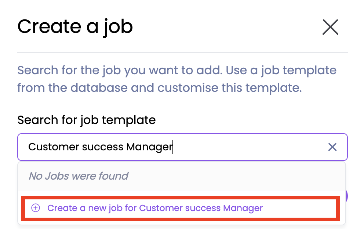Click the empty space inside the search field
This screenshot has height=229, width=364.
[250, 147]
